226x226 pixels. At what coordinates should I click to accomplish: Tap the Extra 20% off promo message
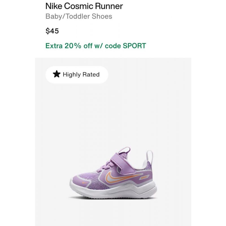96,46
